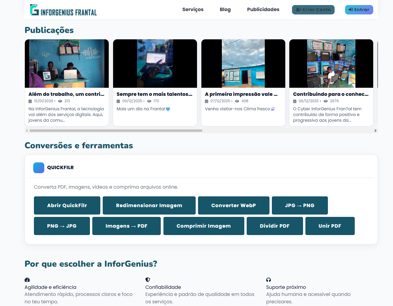Open thumbnail of Sempre tem o mais talentos post
Image resolution: width=393 pixels, height=306 pixels.
[x=155, y=64]
